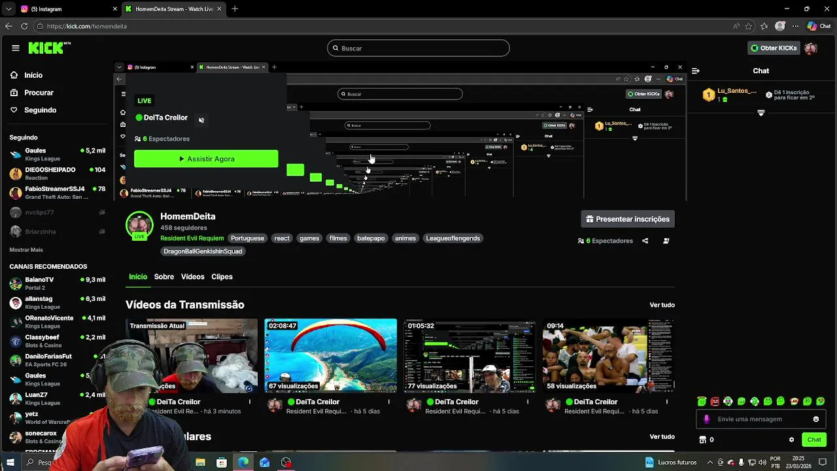Open options menu for 02:08:47 video
This screenshot has height=471, width=837.
tap(389, 402)
